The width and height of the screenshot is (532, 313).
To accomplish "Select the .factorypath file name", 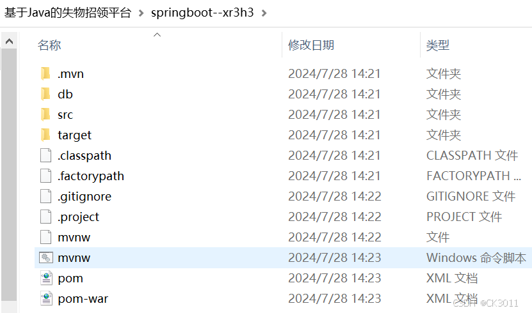I will 91,176.
